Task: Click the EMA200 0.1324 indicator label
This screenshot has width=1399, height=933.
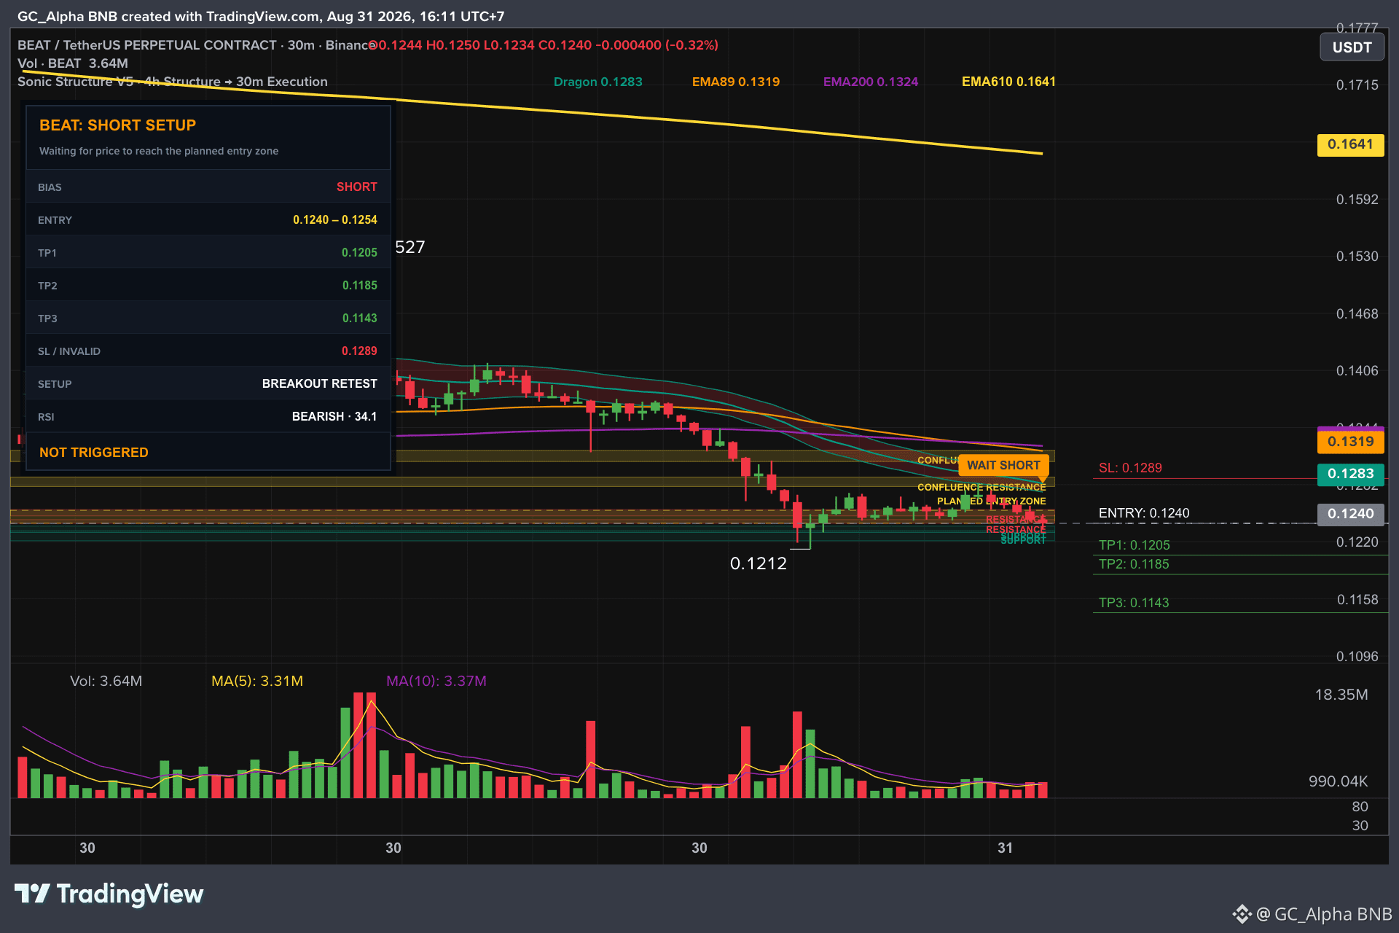Action: pos(871,82)
